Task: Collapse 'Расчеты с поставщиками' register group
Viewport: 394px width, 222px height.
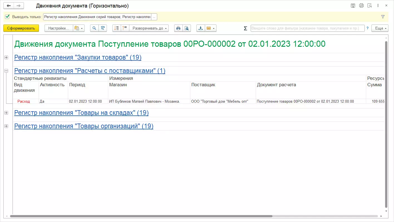Action: pos(6,71)
